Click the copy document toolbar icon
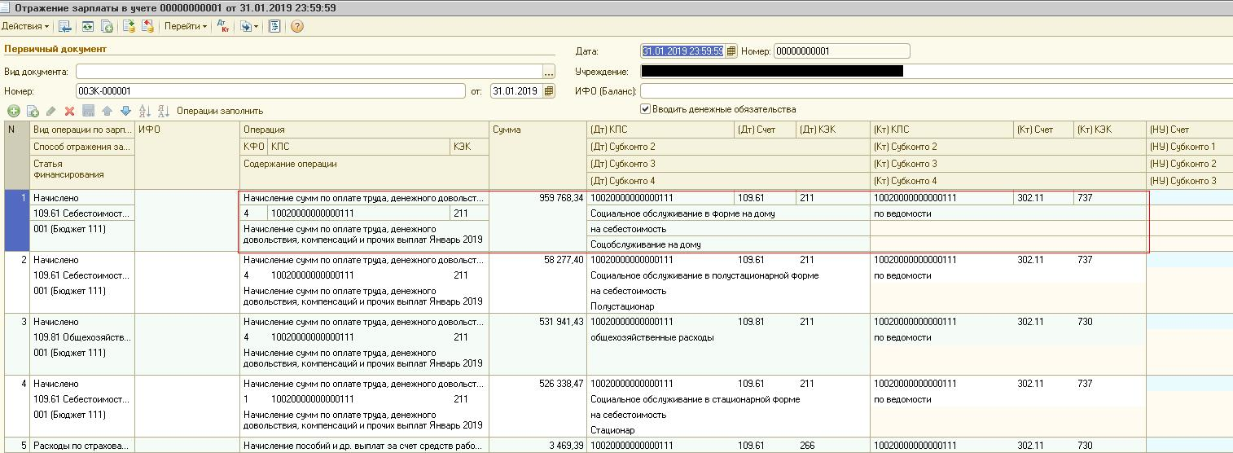The width and height of the screenshot is (1233, 453). point(107,26)
